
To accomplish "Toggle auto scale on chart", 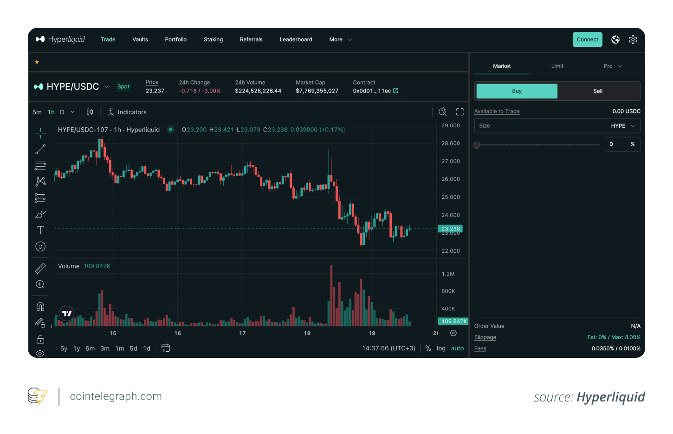I will tap(457, 349).
